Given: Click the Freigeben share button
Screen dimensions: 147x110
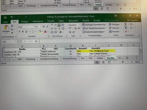Looking at the screenshot, I should (133, 20).
